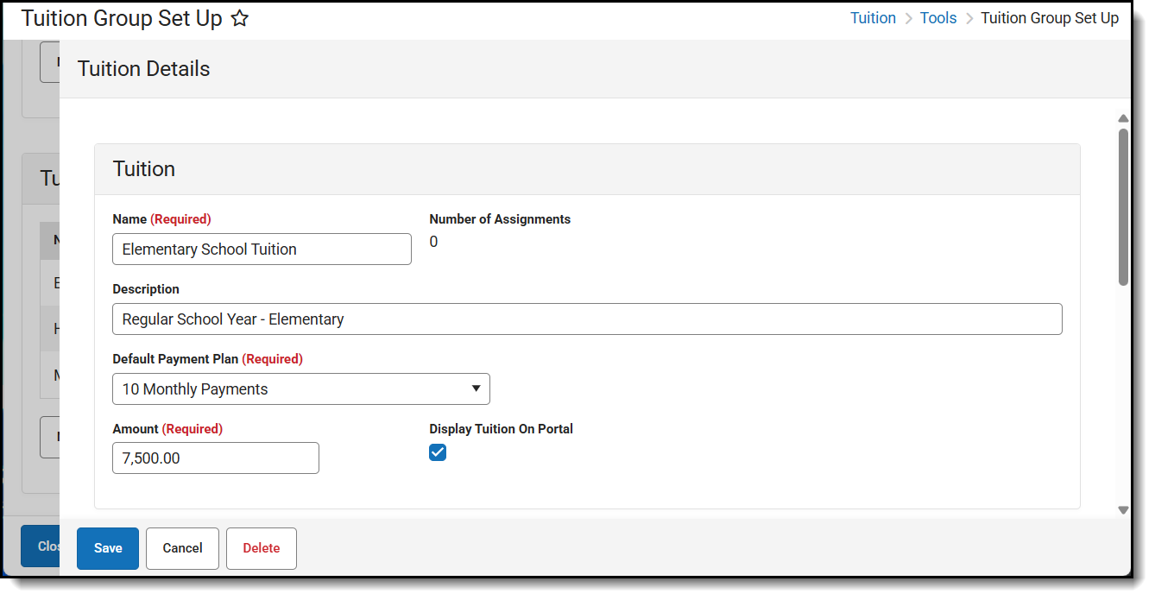The height and width of the screenshot is (600, 1155).
Task: Click into the Name text field
Action: 262,249
